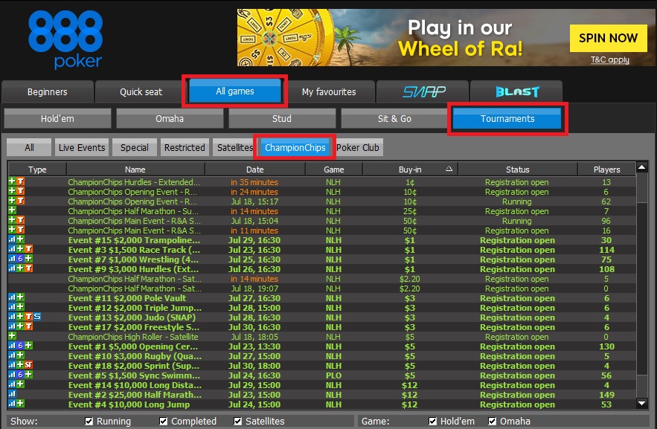657x429 pixels.
Task: Click the blue bars icon on Event #2 Half Marath... row
Action: tap(12, 394)
